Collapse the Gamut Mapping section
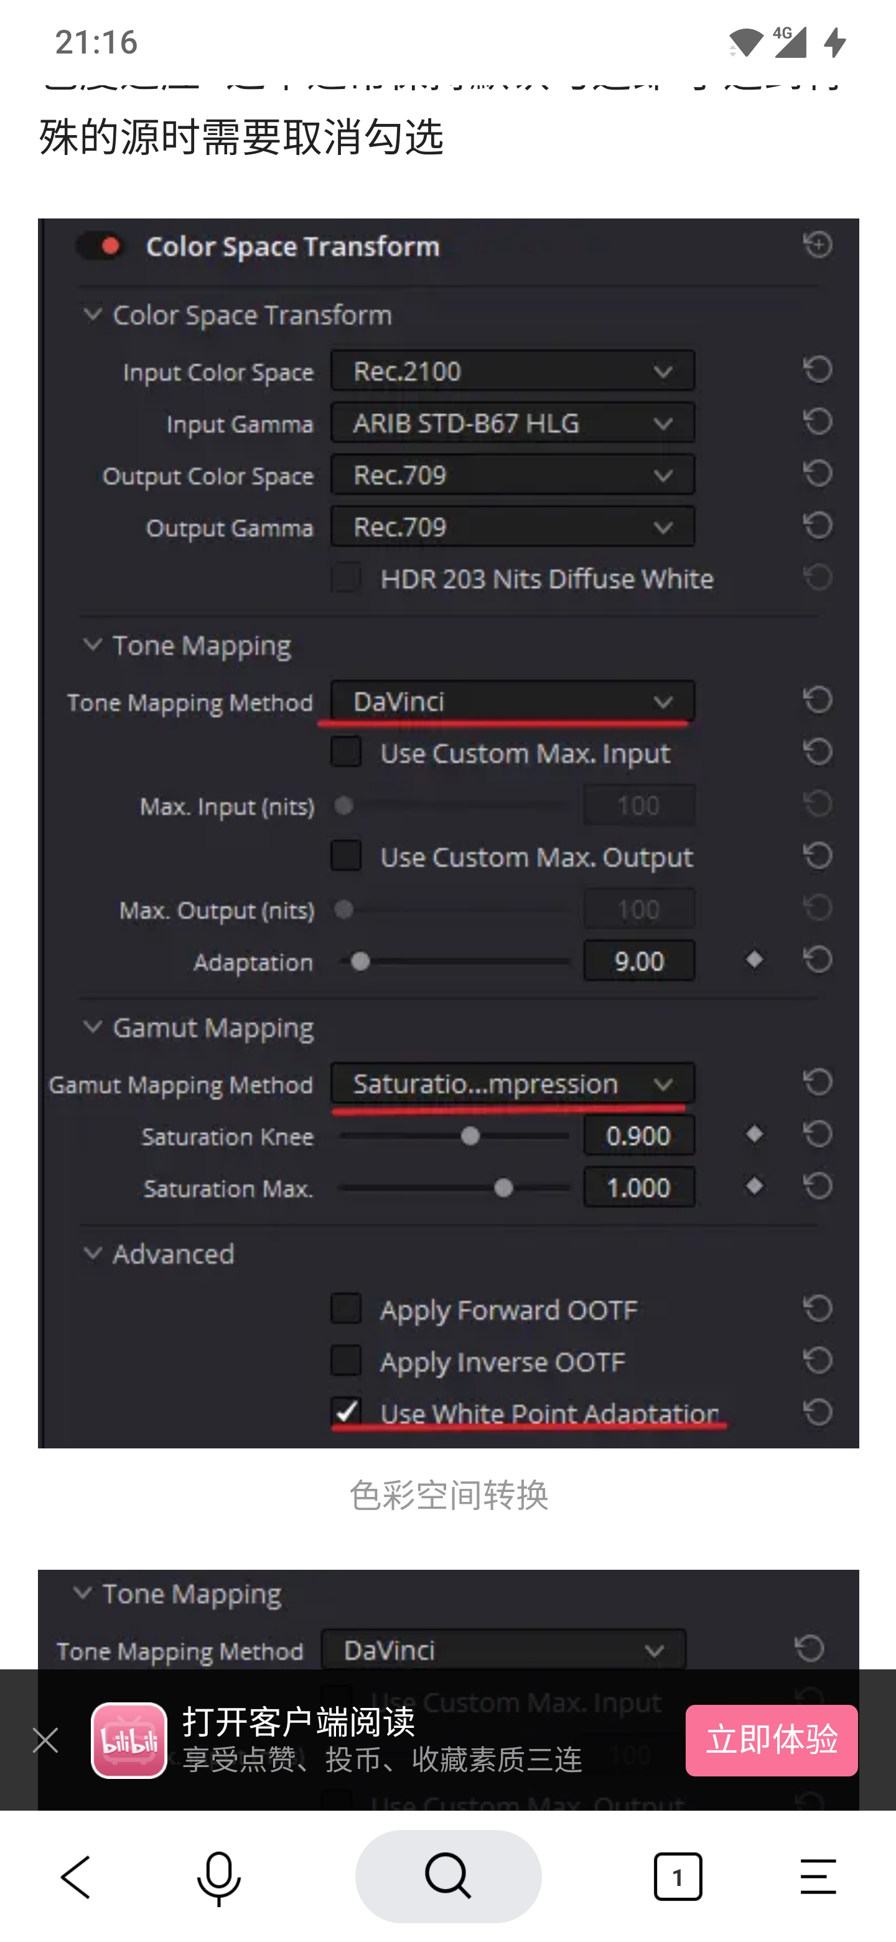The image size is (896, 1942). pyautogui.click(x=92, y=1027)
